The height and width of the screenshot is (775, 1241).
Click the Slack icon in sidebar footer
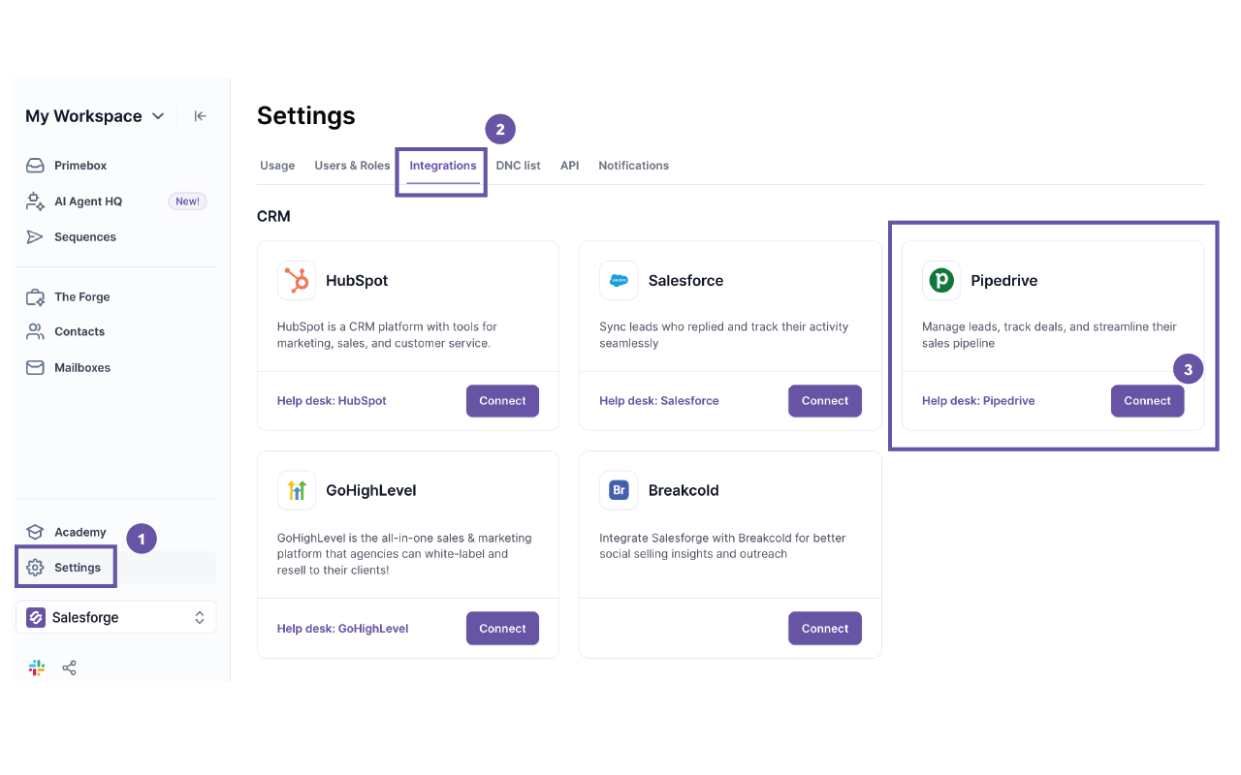point(37,667)
